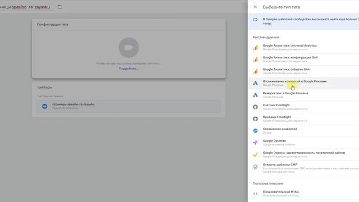Screen dimensions: 359x202
Task: Click the conversion linker icon
Action: (x=255, y=131)
